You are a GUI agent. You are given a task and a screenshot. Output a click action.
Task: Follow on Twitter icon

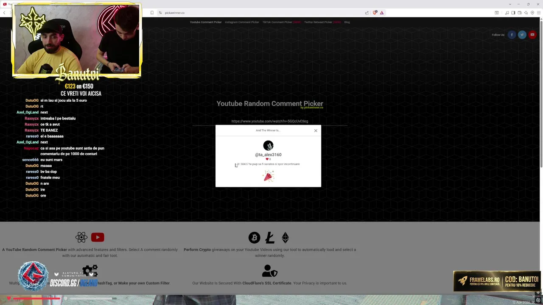[x=522, y=35]
